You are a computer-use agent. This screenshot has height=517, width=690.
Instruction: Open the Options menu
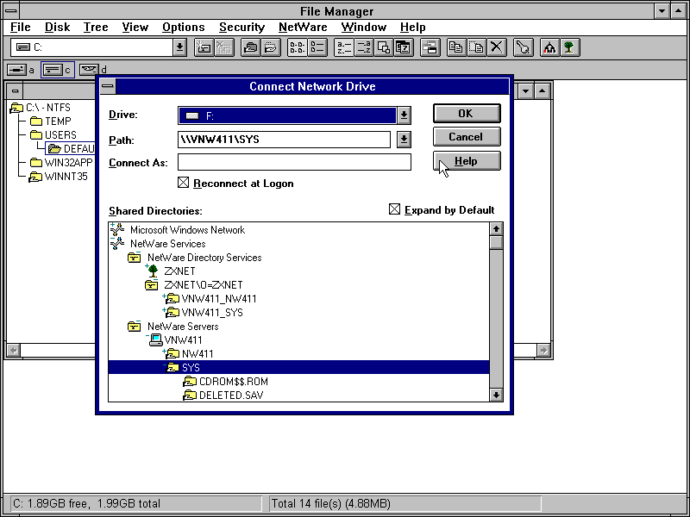[x=184, y=28]
